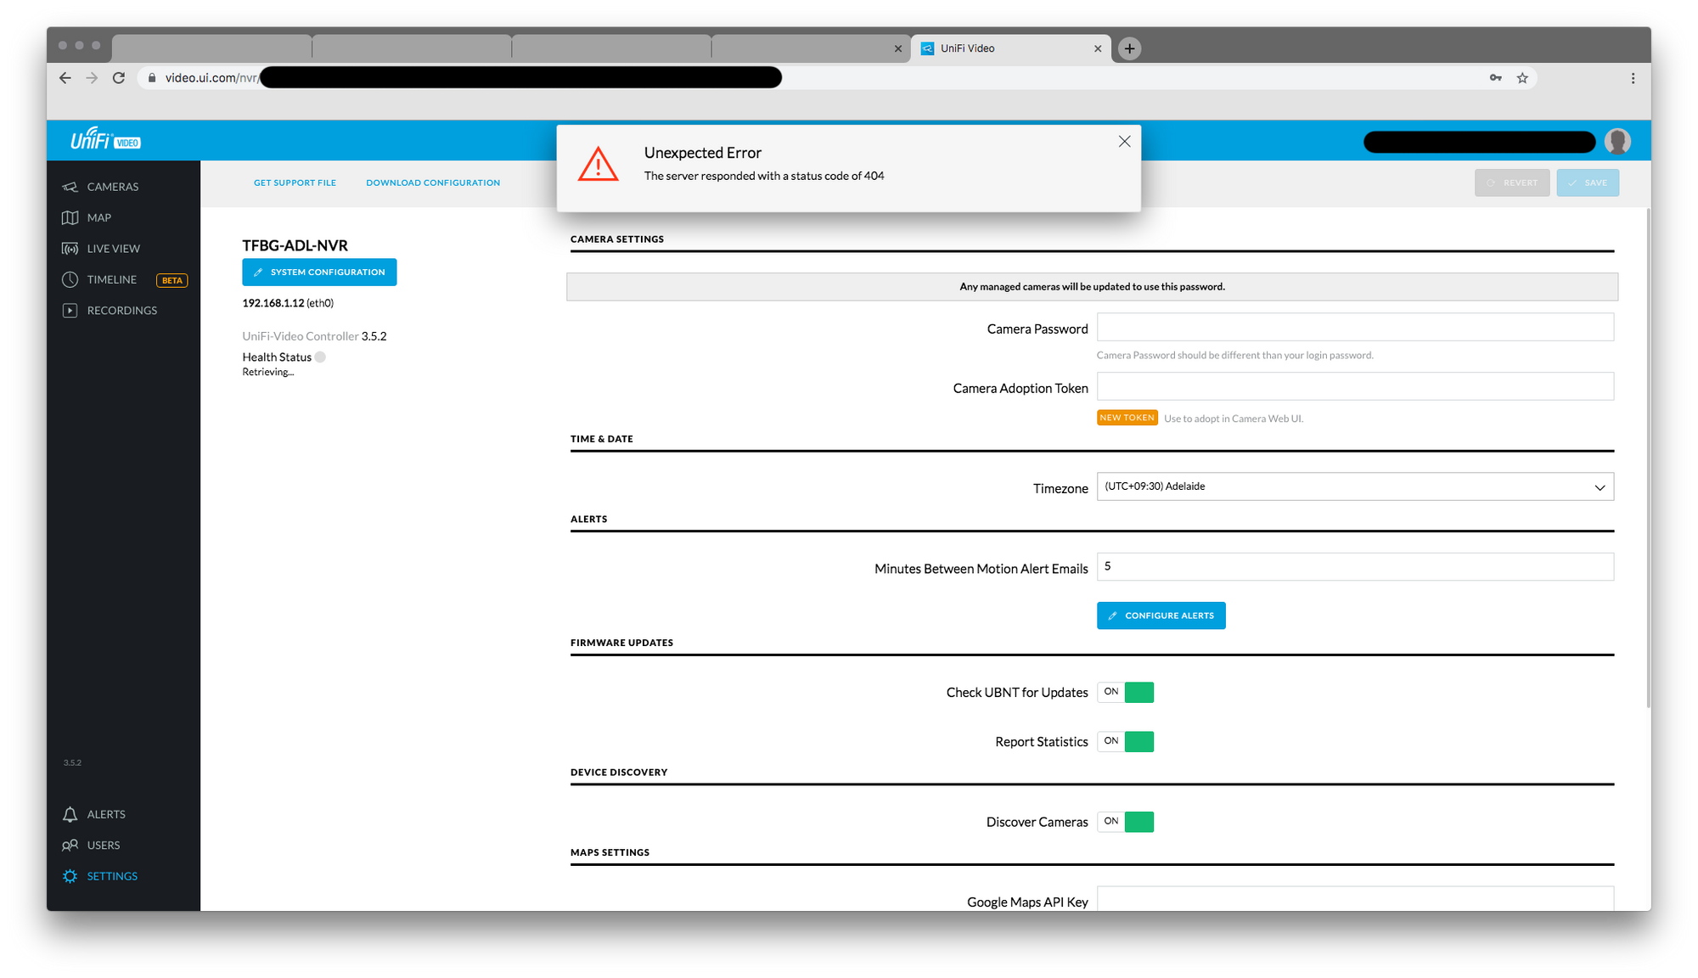Open the Users sidebar item
The image size is (1698, 978).
103,846
